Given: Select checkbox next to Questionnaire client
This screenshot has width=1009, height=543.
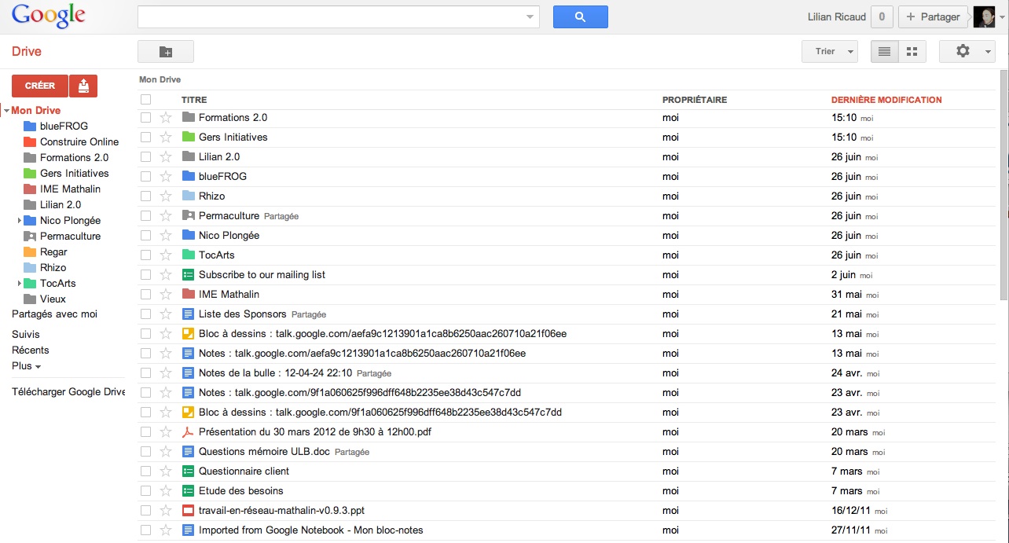Looking at the screenshot, I should point(145,471).
